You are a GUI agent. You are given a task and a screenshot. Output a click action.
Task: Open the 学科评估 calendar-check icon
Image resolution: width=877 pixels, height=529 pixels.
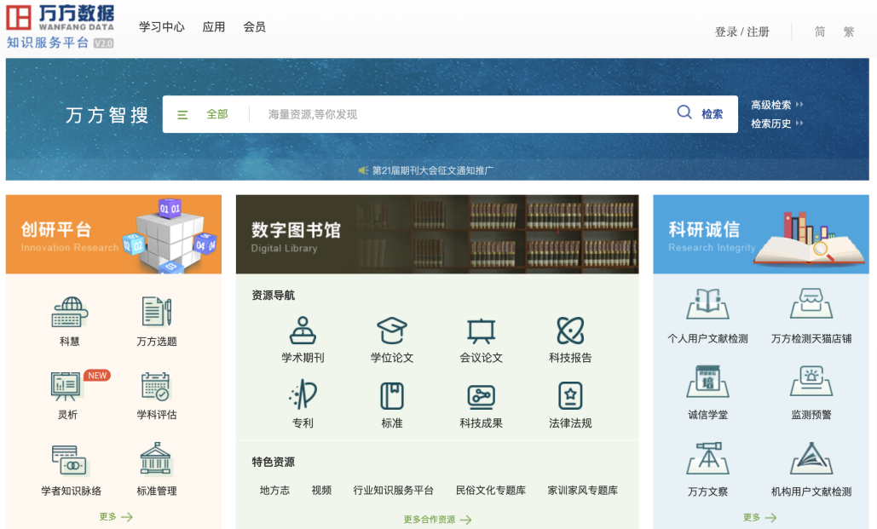pos(156,386)
